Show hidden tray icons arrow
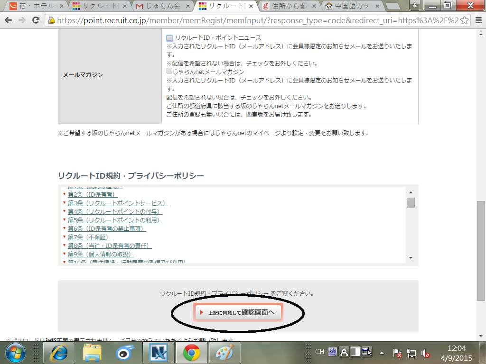The image size is (486, 364). tap(382, 353)
